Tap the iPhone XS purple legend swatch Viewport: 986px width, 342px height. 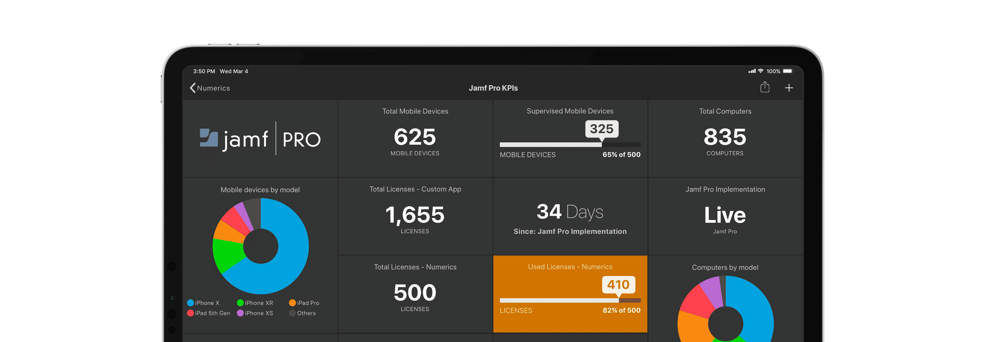(x=240, y=313)
